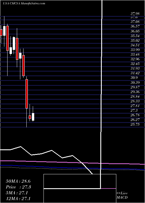Click the 50MA : 28.6 readout
This screenshot has width=145, height=203.
18,181
